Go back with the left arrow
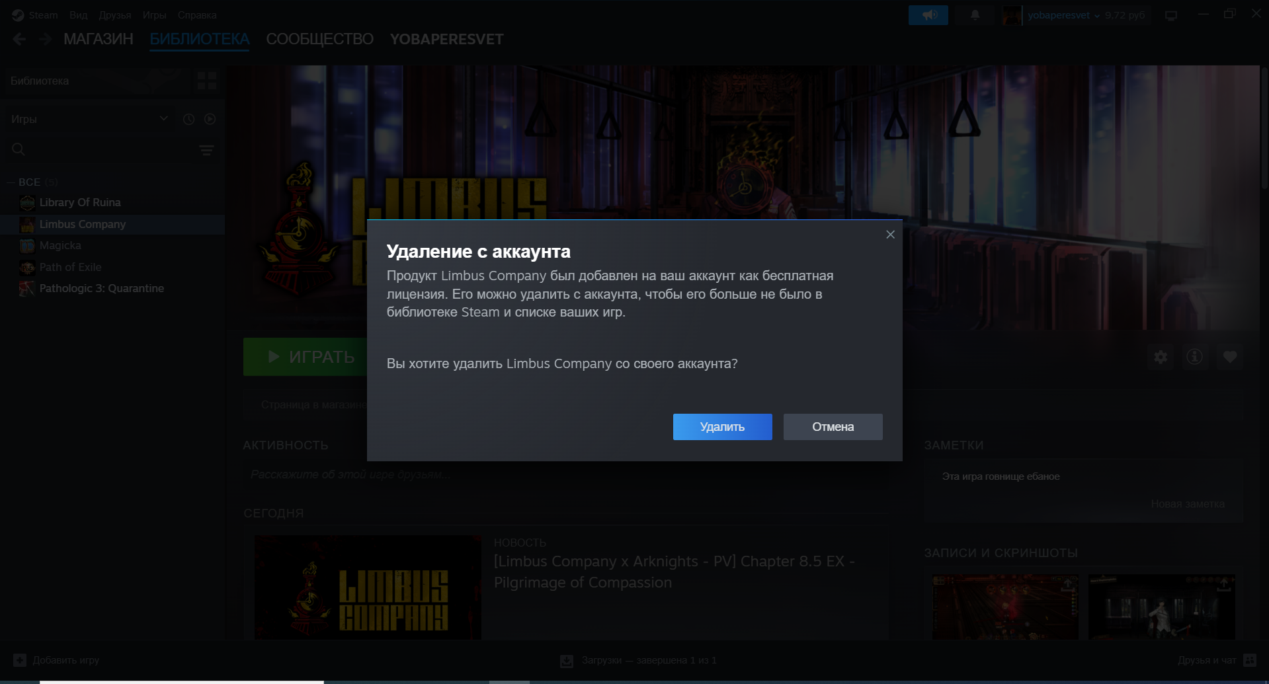This screenshot has width=1269, height=684. (x=19, y=40)
